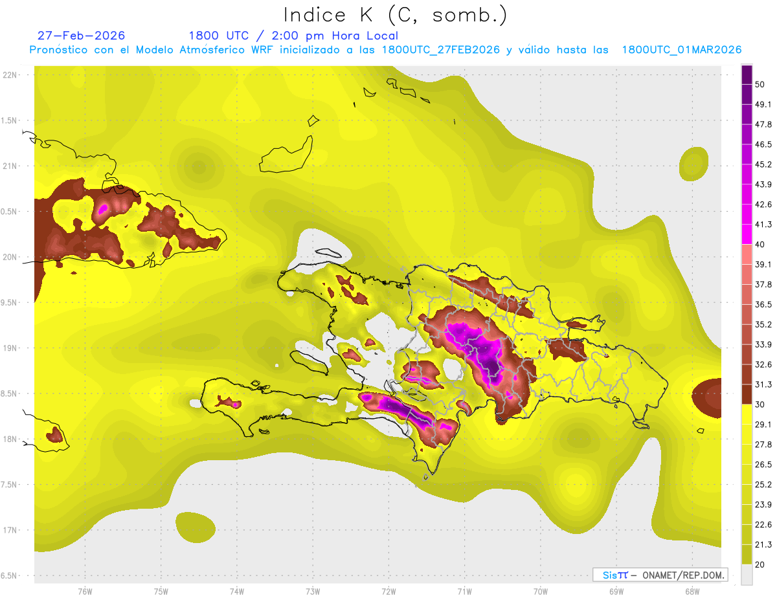777x600 pixels.
Task: Click the dark purple swatch atop the colorbar
Action: point(747,74)
